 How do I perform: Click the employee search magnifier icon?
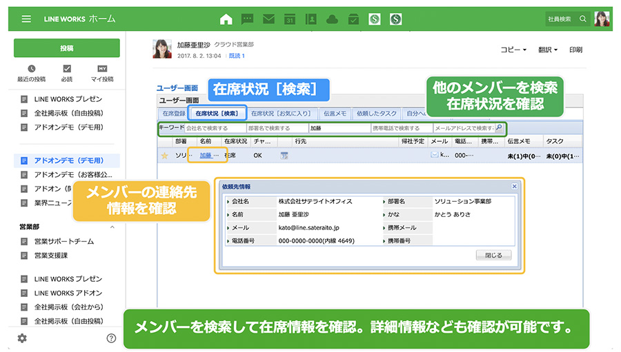pyautogui.click(x=583, y=19)
